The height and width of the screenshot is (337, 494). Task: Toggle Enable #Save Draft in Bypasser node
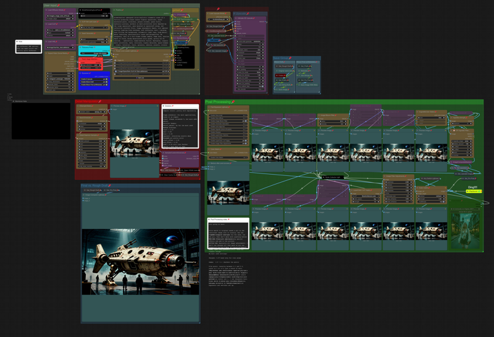pos(94,82)
